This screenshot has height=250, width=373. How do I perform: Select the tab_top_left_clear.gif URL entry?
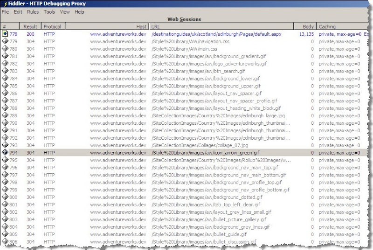coord(206,204)
